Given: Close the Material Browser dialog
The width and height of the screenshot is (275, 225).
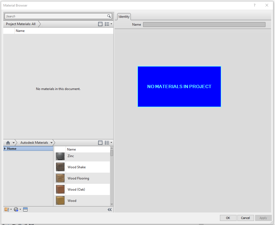Looking at the screenshot, I should [x=267, y=5].
